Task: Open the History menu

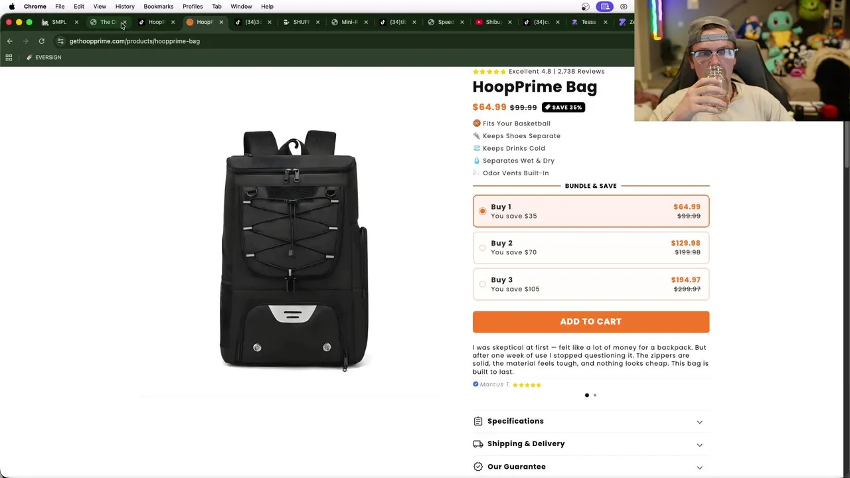Action: pyautogui.click(x=125, y=7)
